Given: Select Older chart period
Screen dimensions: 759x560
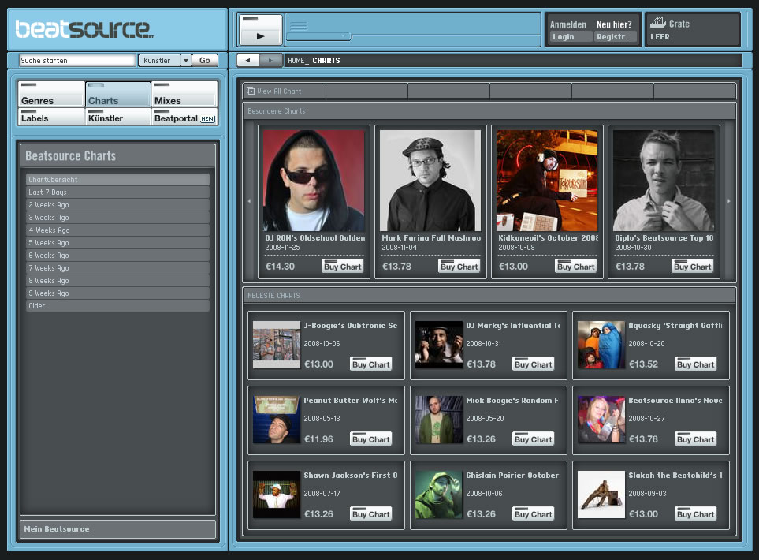Looking at the screenshot, I should click(117, 305).
